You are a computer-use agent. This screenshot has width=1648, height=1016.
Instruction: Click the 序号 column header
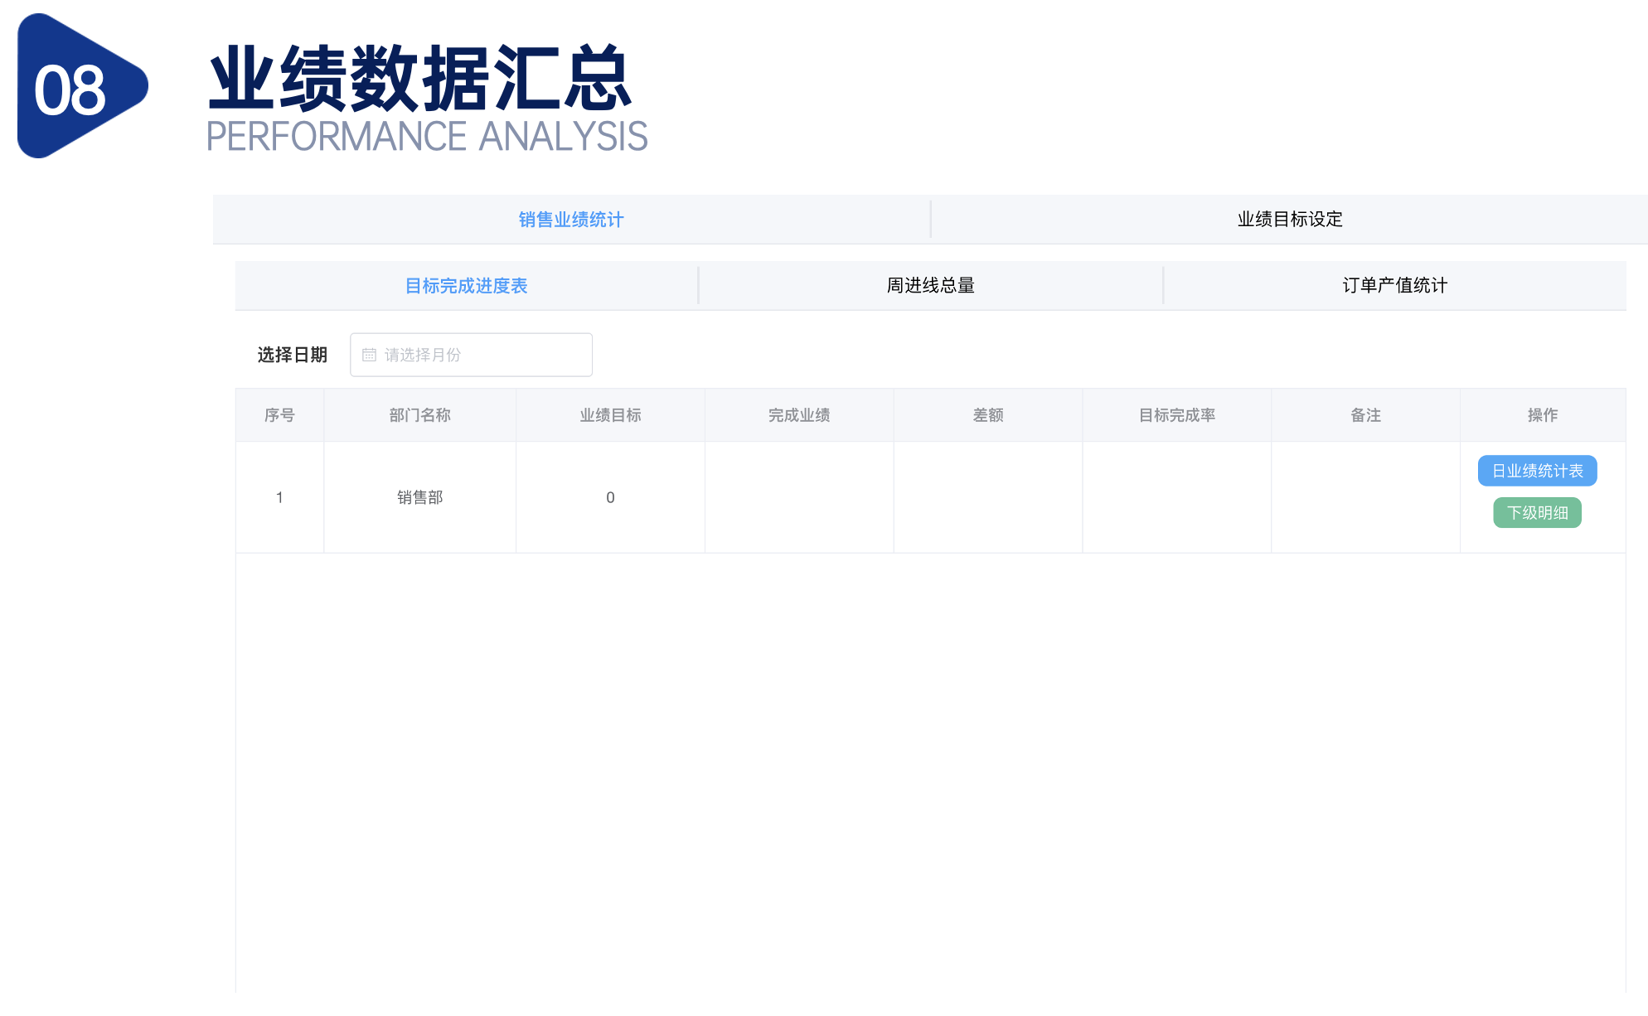point(279,415)
